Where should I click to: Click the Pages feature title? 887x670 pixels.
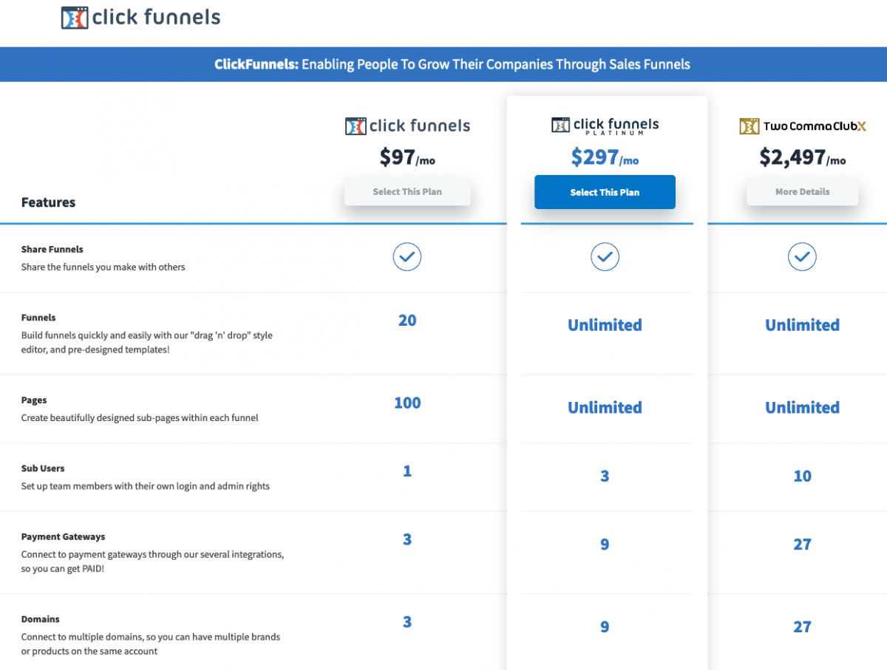[x=34, y=400]
